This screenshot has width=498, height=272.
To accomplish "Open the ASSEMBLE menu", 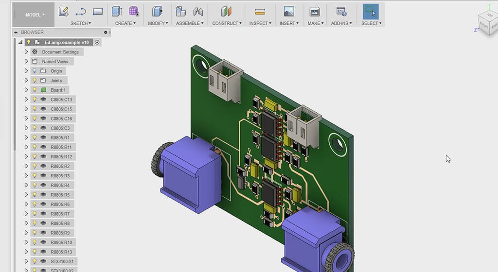I will point(190,23).
